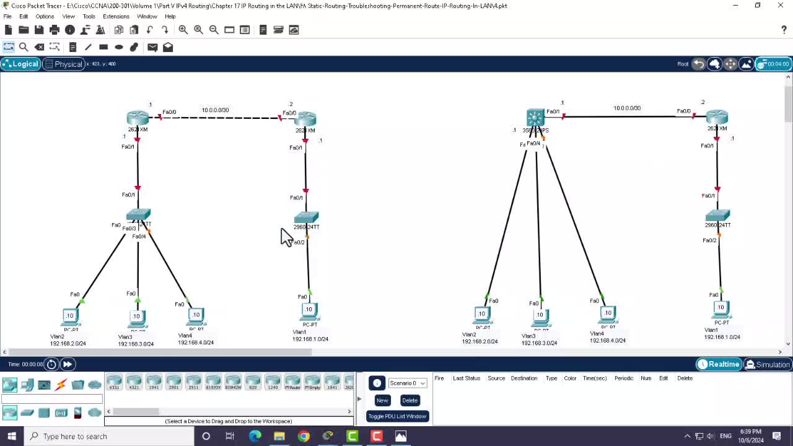Click the Paste icon in main toolbar

pos(134,30)
